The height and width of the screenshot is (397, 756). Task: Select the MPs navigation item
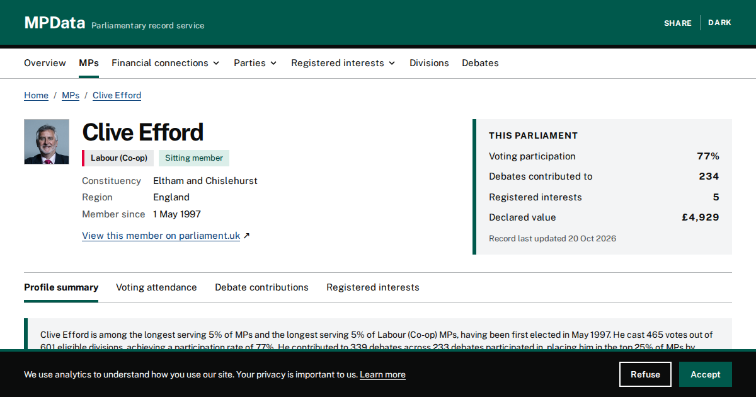(x=89, y=63)
